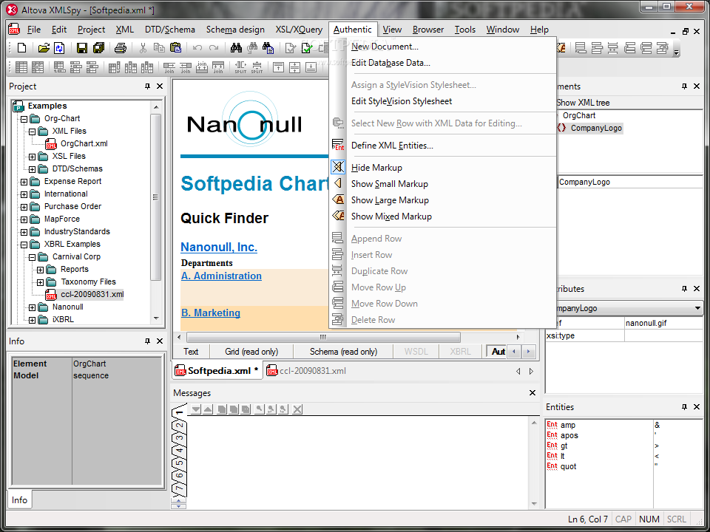Image resolution: width=710 pixels, height=532 pixels.
Task: Expand the Purchase Order folder
Action: pos(24,207)
